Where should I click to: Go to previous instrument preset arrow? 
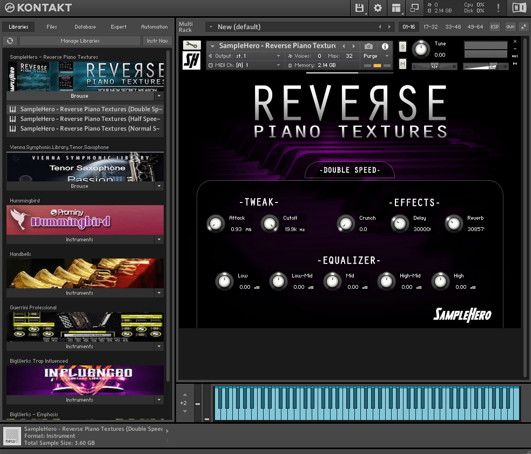click(x=344, y=46)
